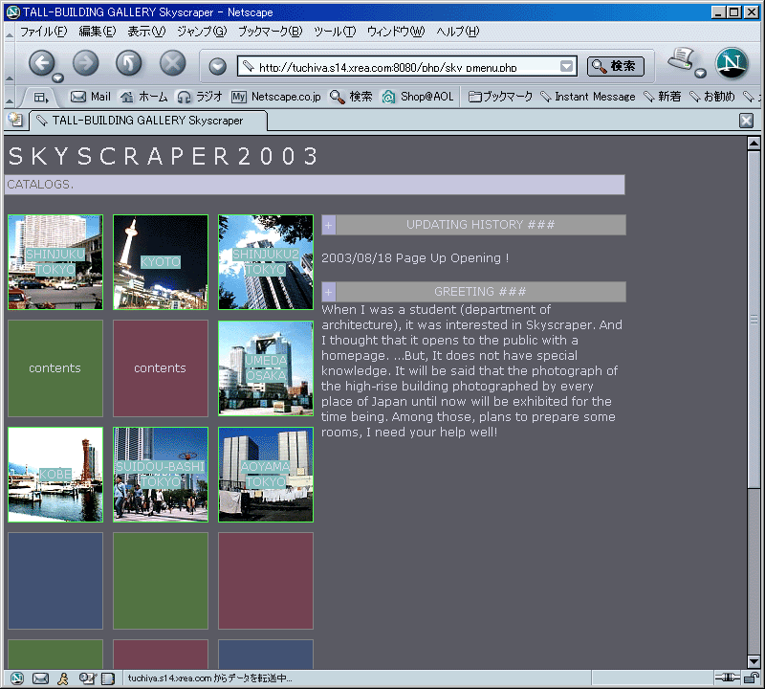This screenshot has height=689, width=765.
Task: Open the KOBE harbor thumbnail
Action: coord(55,475)
